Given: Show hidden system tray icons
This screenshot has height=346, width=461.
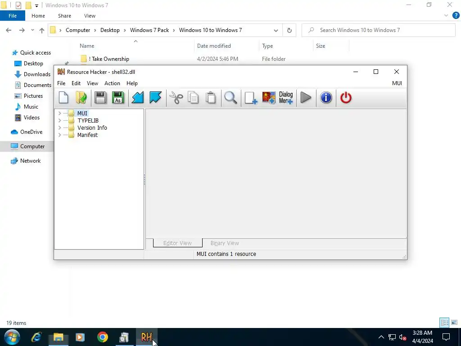Looking at the screenshot, I should coord(381,337).
